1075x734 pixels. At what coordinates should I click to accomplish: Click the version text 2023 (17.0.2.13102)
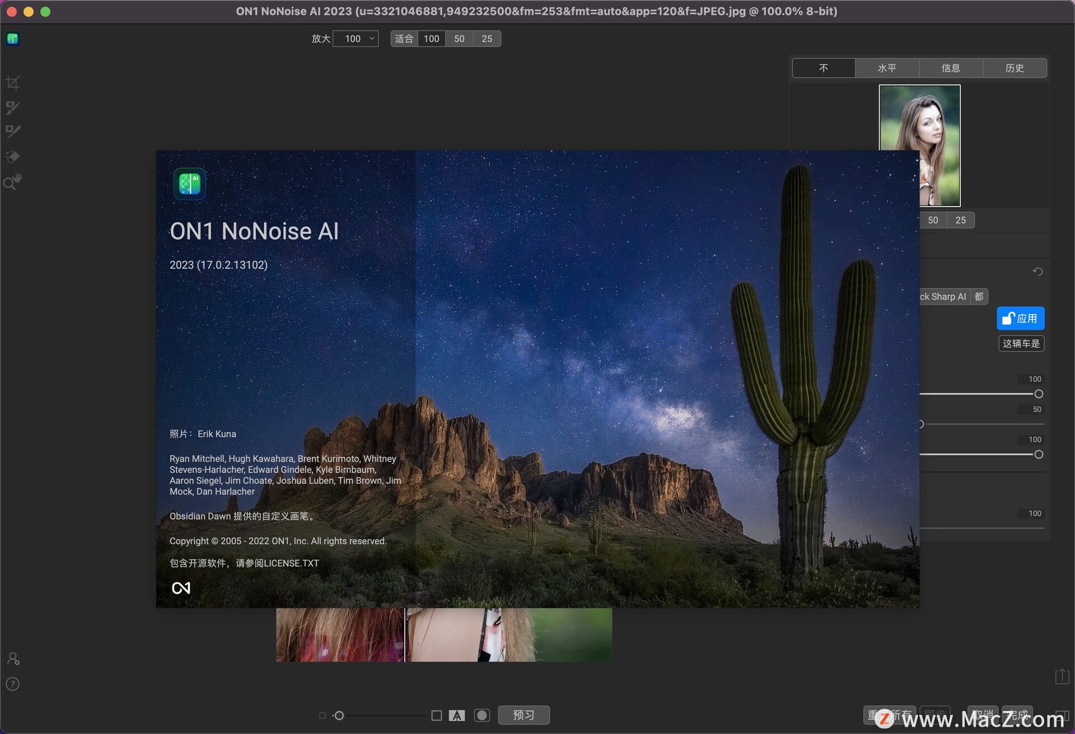(x=218, y=265)
